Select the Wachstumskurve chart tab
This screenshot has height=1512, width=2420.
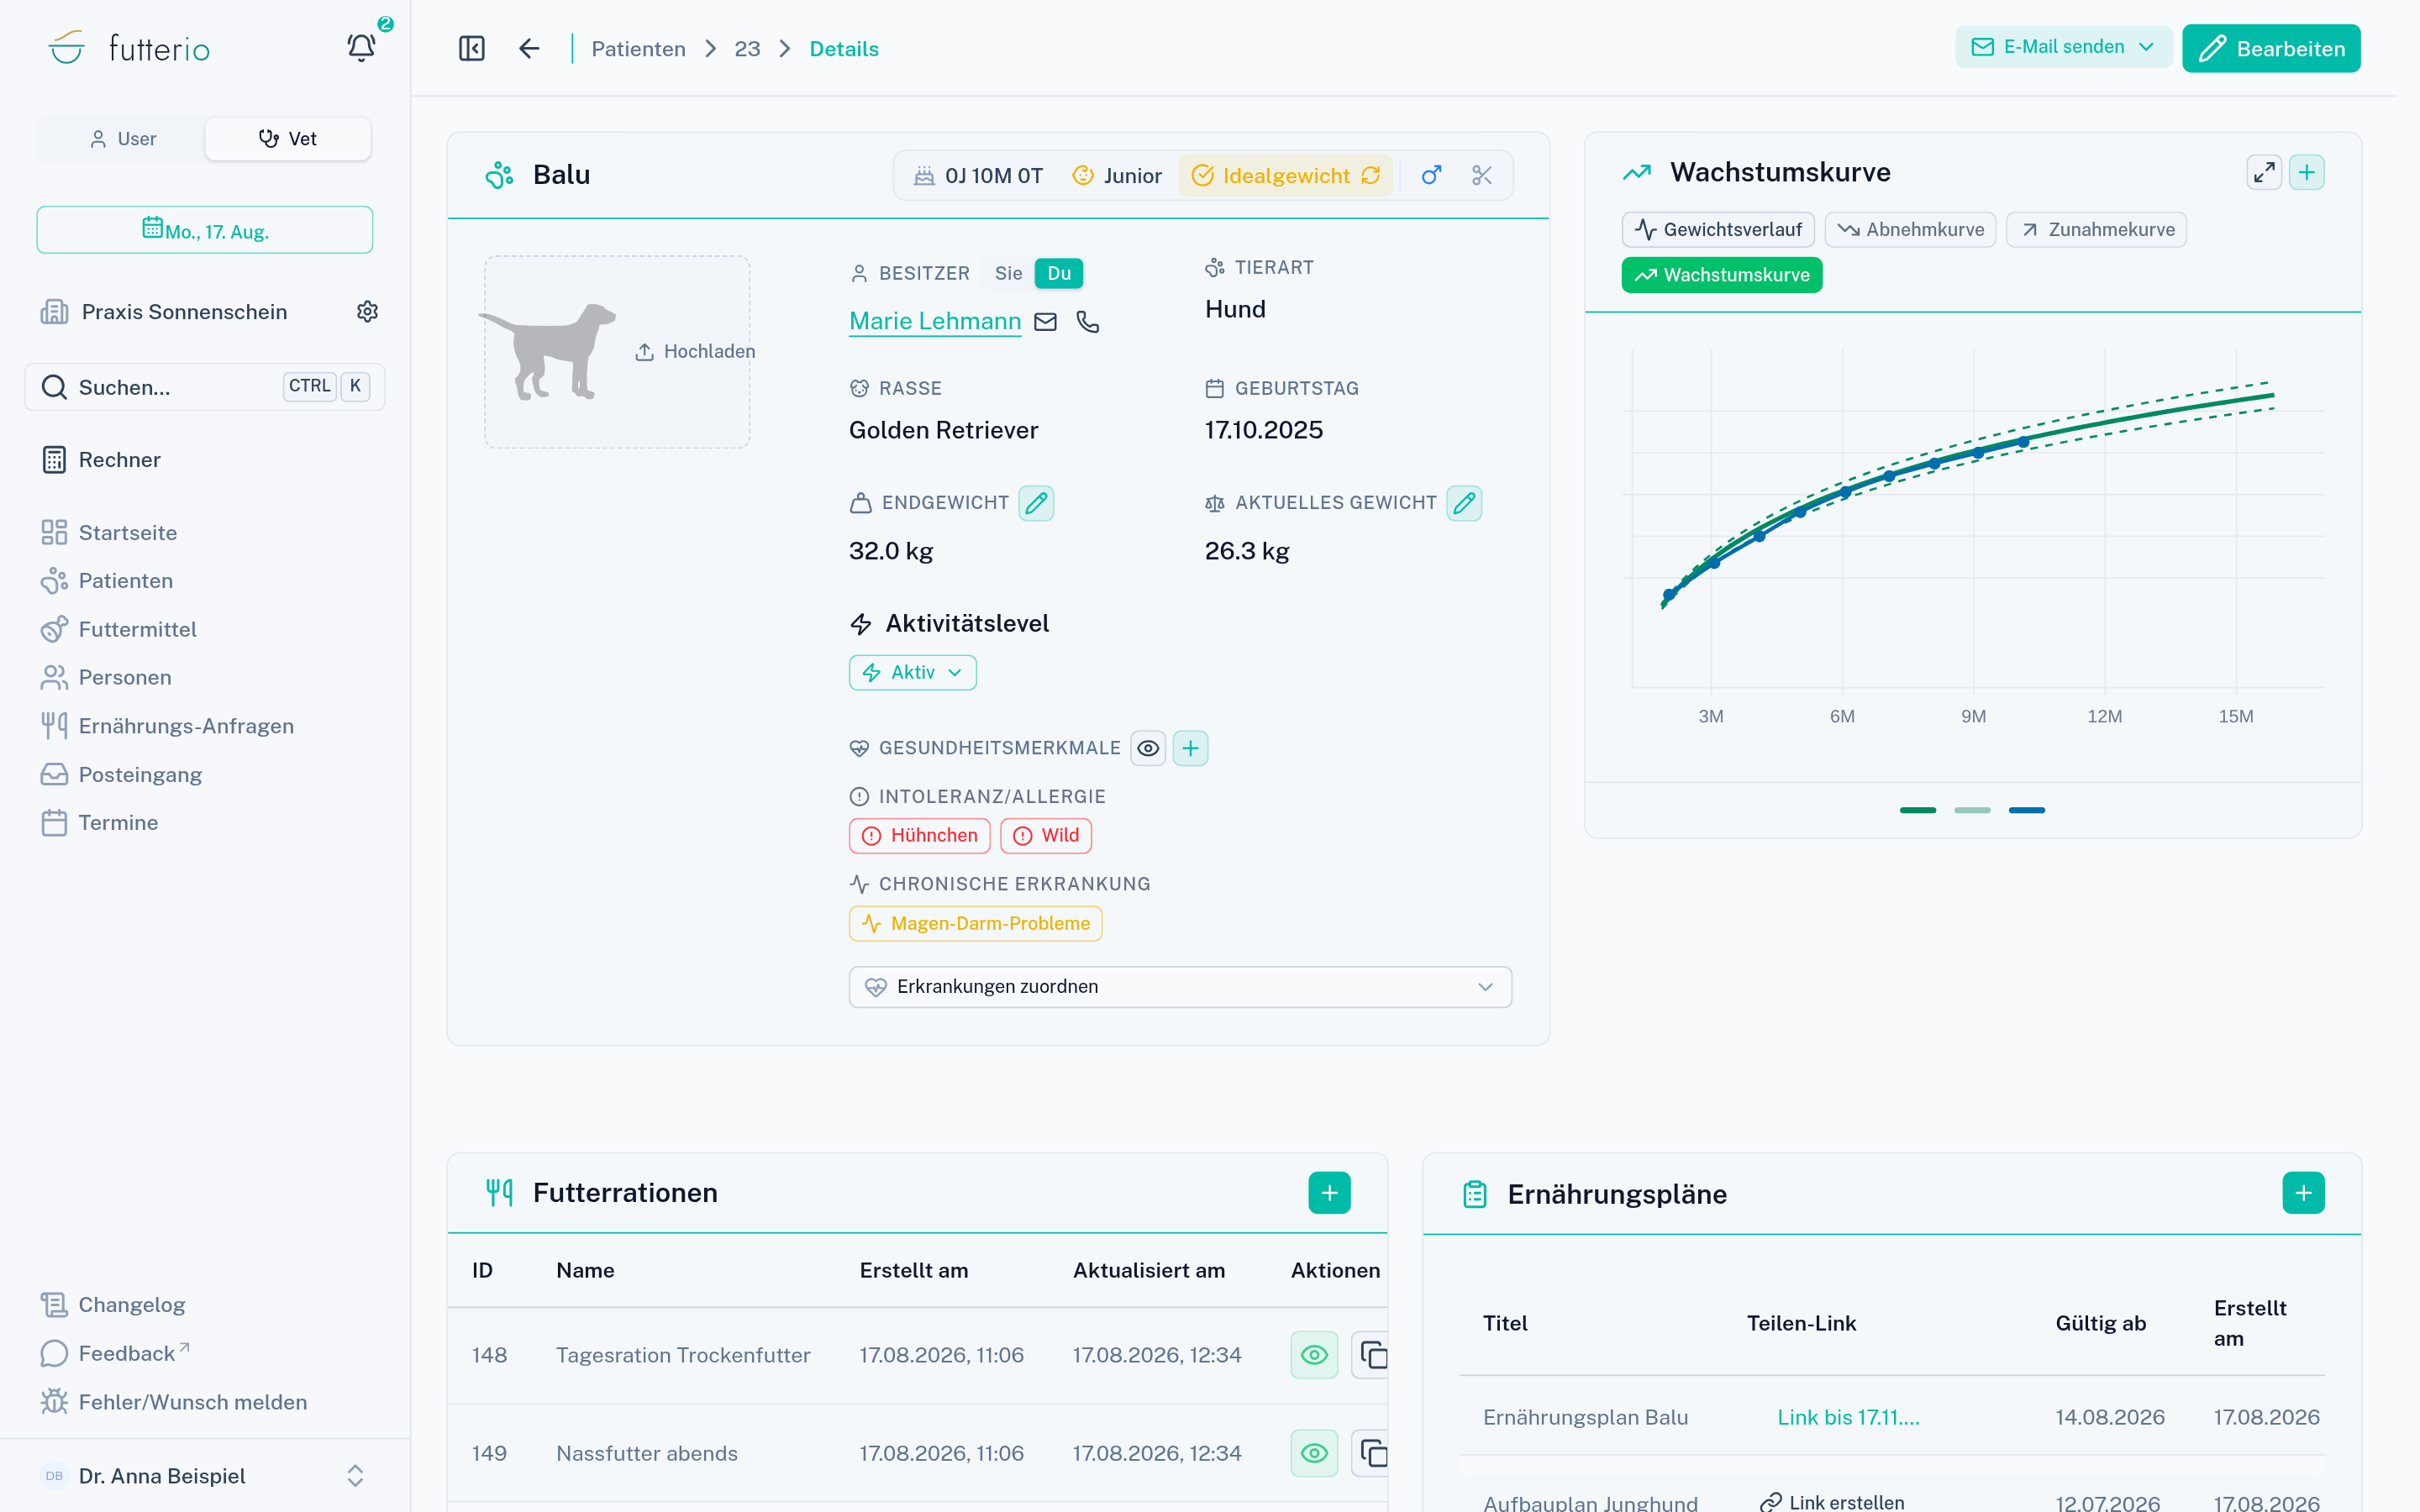(1722, 275)
